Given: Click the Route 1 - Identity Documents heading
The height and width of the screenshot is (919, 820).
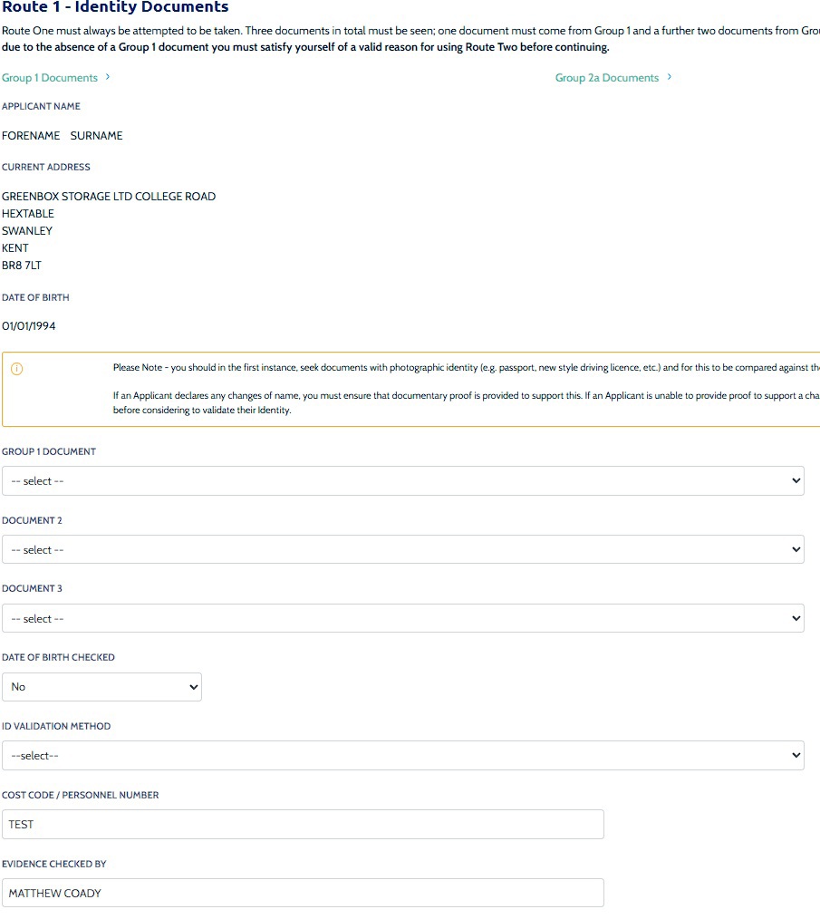Looking at the screenshot, I should 115,8.
